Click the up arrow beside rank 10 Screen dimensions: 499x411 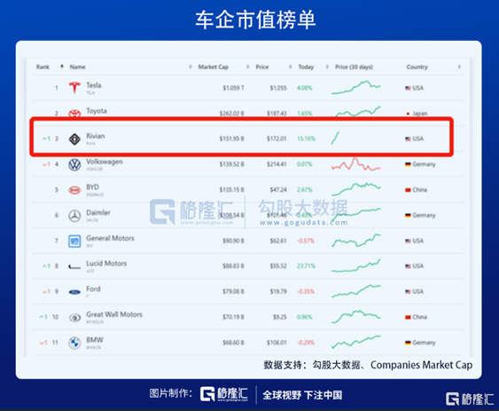[x=42, y=317]
